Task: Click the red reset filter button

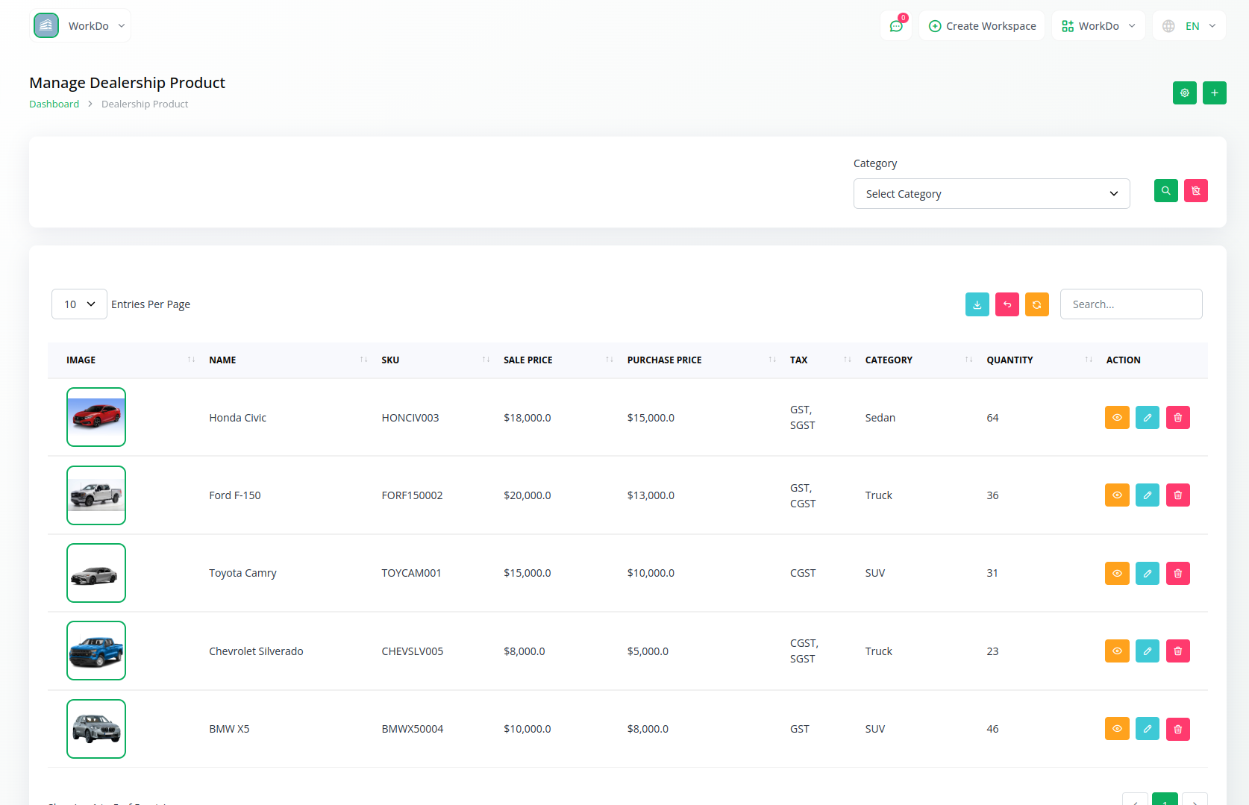Action: click(1195, 191)
